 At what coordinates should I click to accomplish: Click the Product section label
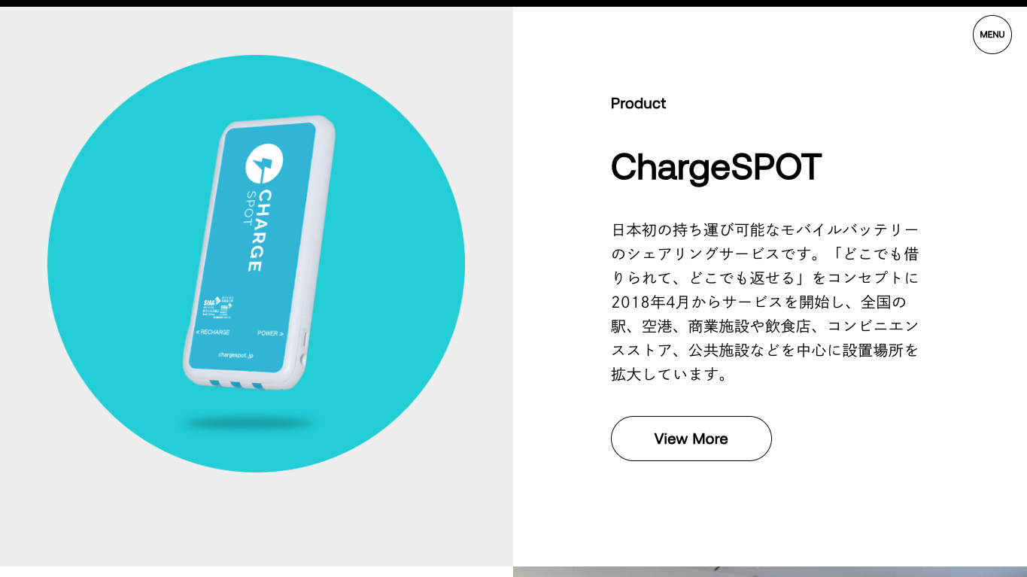pyautogui.click(x=638, y=103)
